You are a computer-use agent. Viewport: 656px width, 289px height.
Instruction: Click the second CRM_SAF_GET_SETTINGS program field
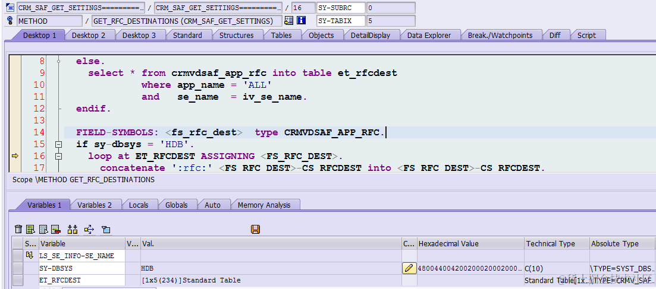(218, 8)
